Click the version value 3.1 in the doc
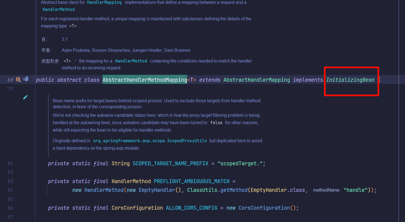 coord(65,39)
